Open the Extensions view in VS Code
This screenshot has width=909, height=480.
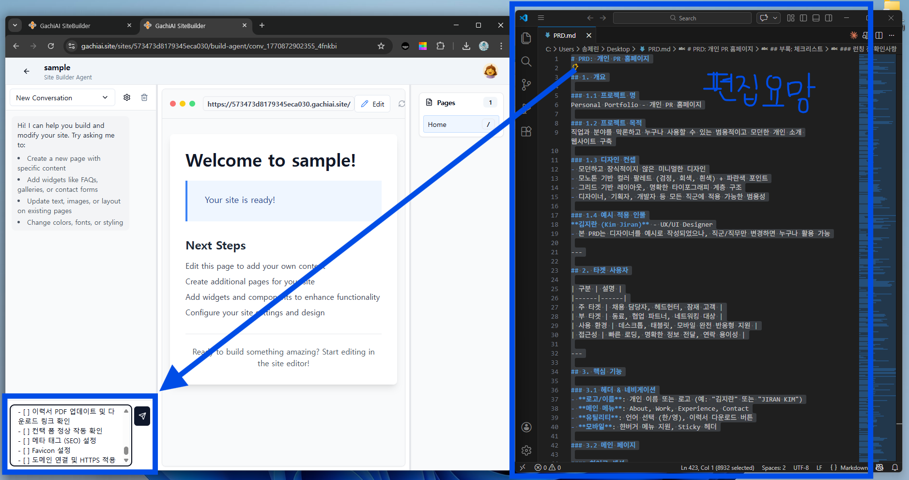(526, 131)
